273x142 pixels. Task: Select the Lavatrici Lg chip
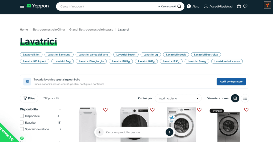[151, 55]
